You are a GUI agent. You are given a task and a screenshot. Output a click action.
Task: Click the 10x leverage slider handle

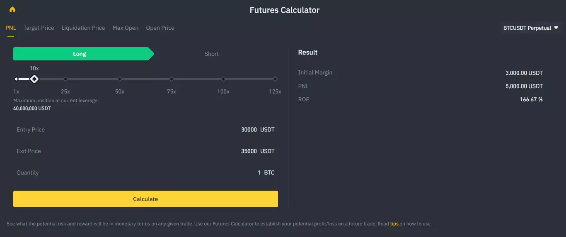click(x=34, y=79)
